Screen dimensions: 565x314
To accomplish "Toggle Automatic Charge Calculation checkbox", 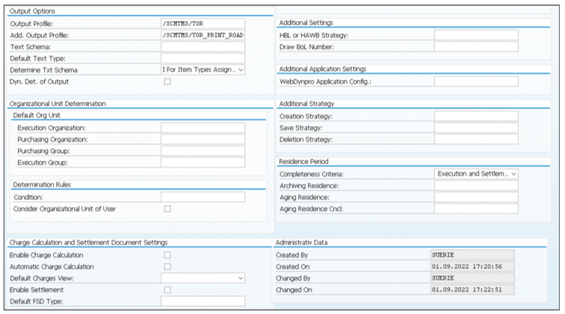I will (x=167, y=266).
